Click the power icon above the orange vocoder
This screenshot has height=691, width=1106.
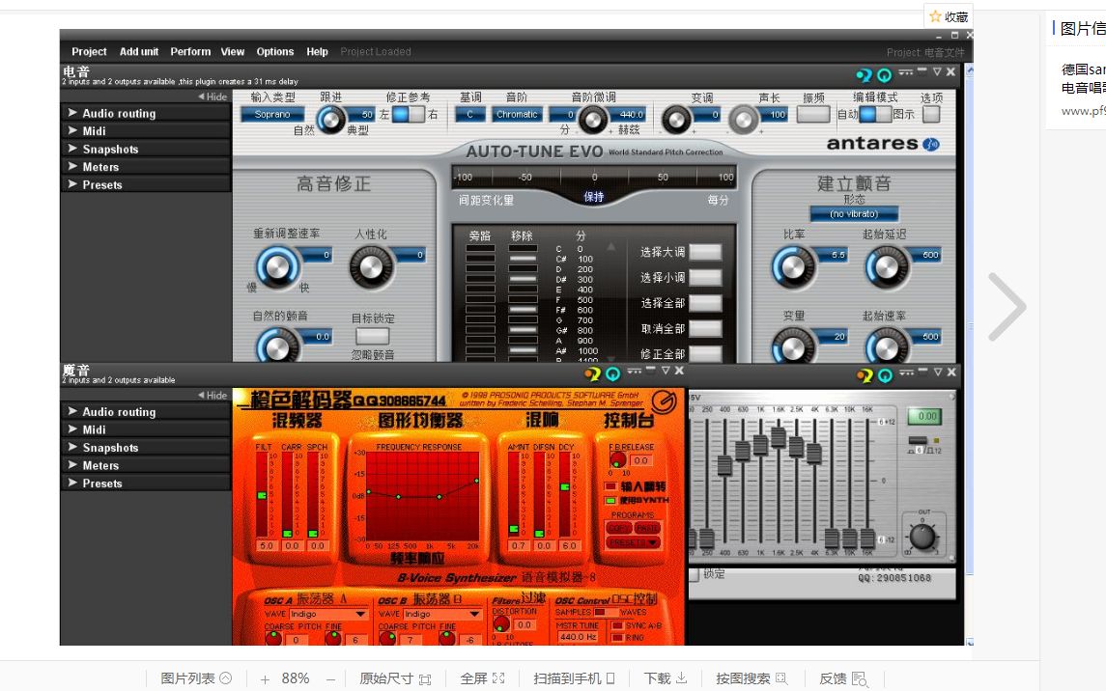[613, 374]
